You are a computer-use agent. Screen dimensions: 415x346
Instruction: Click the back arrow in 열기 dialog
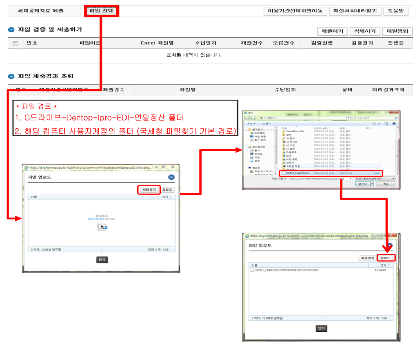(247, 118)
